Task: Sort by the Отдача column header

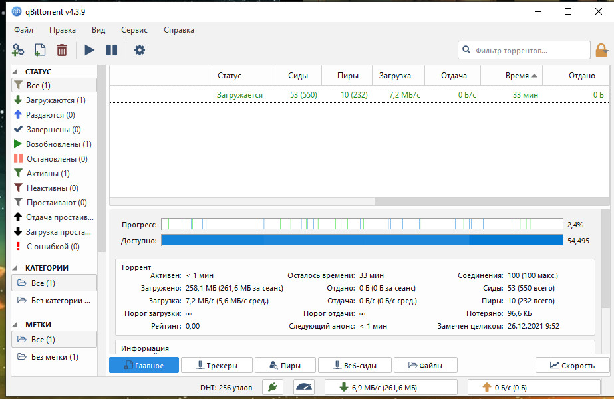Action: [x=453, y=76]
